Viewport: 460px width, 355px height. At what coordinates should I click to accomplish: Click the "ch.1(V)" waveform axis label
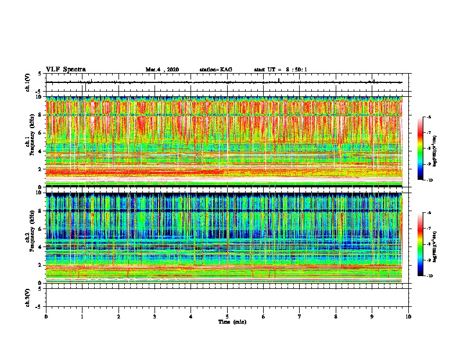(28, 82)
